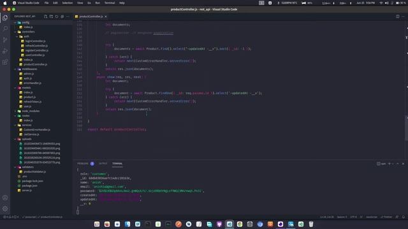Expand the node_modules folder
The image size is (408, 229).
(x=31, y=111)
